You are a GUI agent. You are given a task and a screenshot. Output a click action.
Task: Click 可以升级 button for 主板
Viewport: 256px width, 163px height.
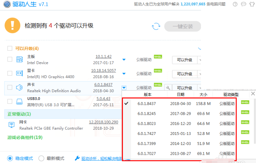pos(184,60)
